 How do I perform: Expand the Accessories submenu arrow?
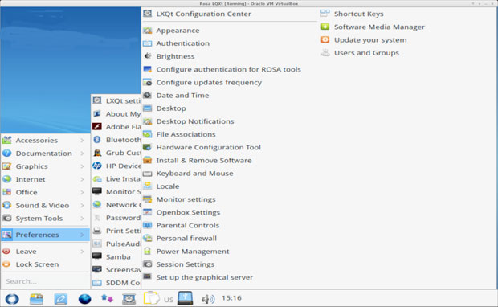click(82, 140)
